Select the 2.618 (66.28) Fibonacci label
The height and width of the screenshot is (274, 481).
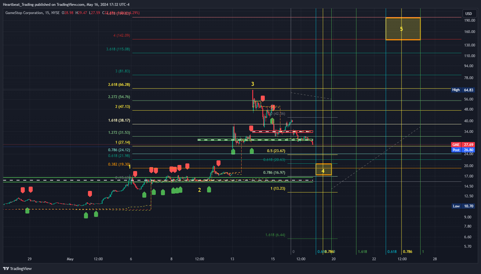point(119,85)
